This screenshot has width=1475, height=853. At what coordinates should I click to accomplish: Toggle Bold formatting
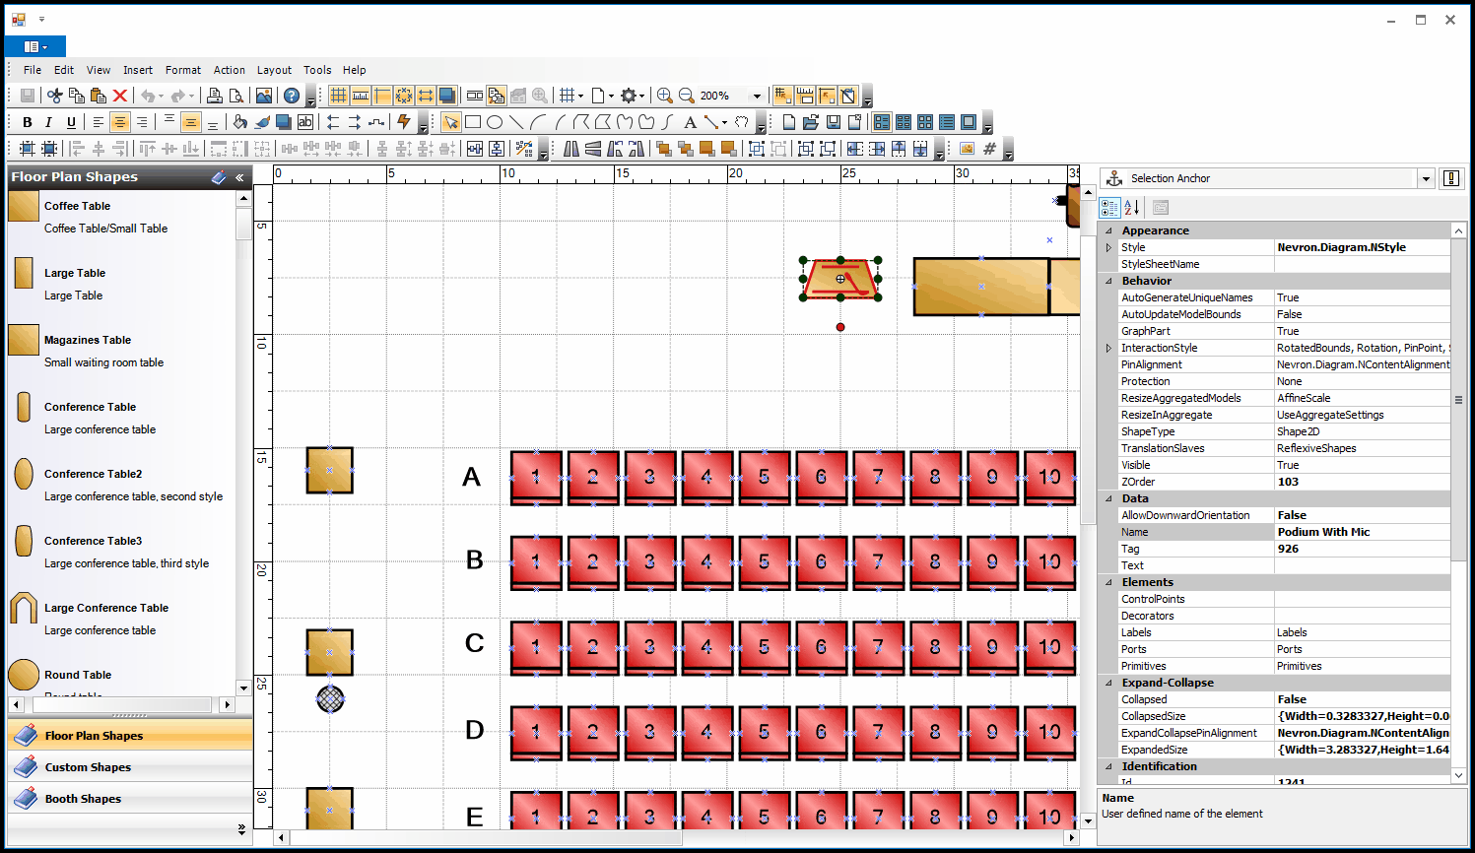click(28, 122)
